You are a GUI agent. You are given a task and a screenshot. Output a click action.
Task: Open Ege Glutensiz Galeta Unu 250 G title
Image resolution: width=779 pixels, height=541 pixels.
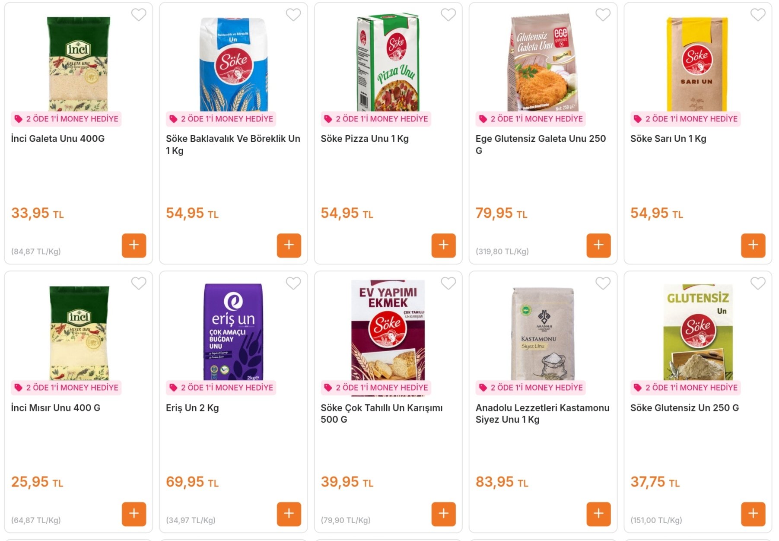(541, 144)
